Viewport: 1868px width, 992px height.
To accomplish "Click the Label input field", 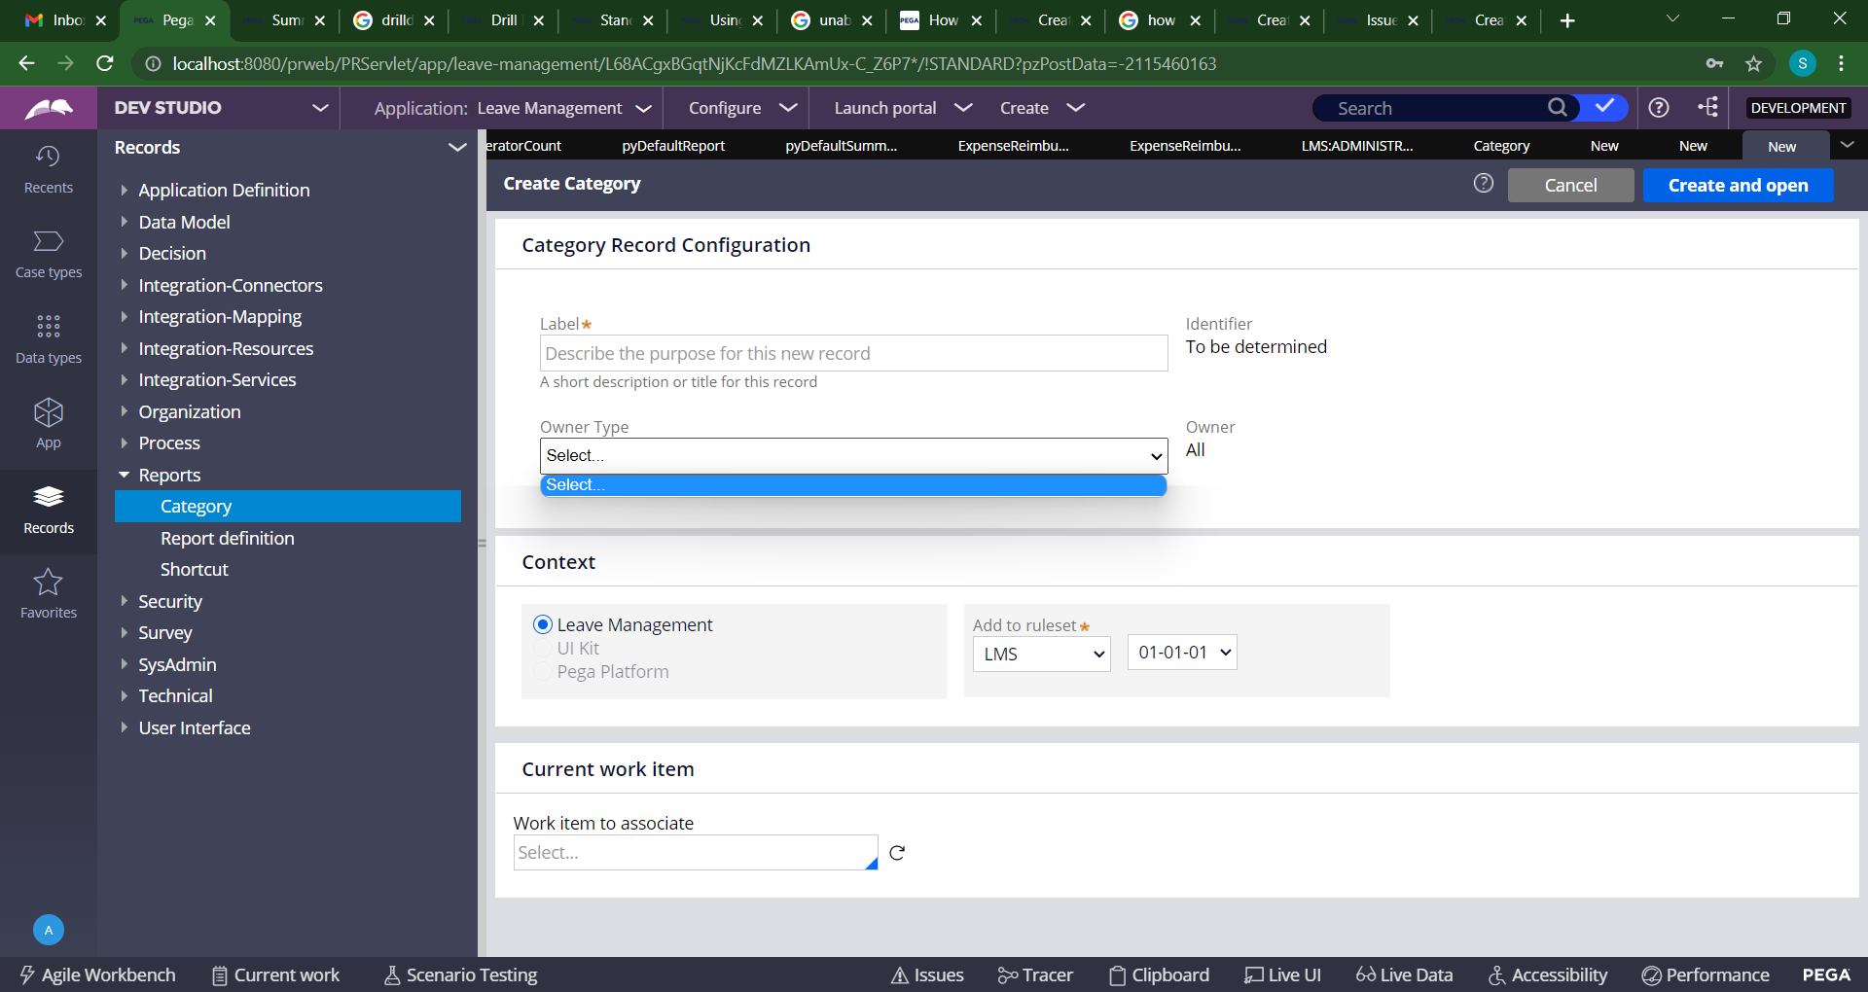I will (x=853, y=353).
